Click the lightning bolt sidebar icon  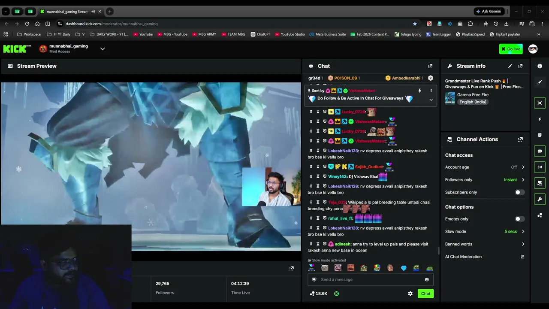[x=540, y=119]
